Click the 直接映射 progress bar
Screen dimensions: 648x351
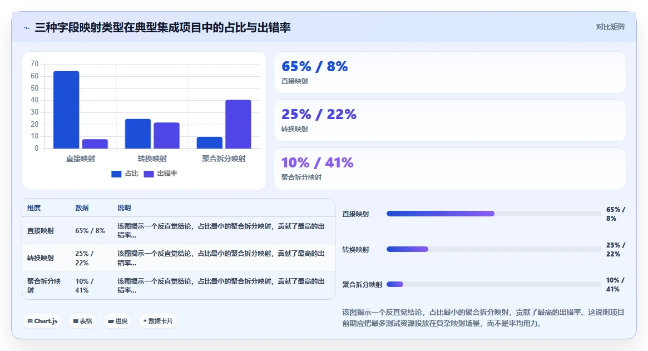point(494,214)
